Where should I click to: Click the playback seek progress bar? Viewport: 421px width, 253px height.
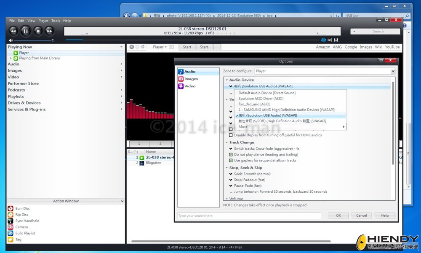[x=192, y=40]
